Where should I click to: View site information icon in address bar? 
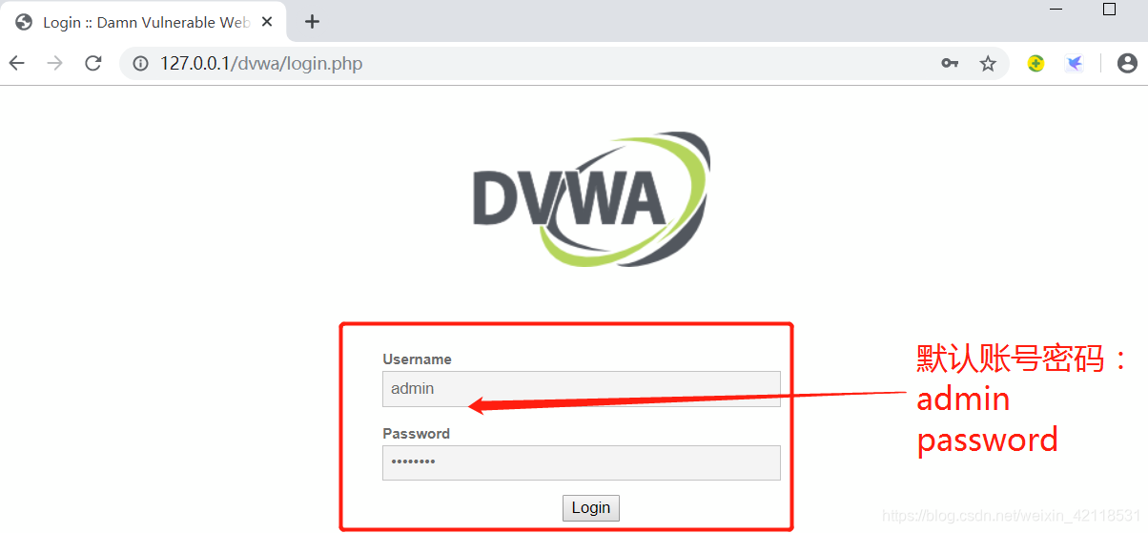point(141,64)
